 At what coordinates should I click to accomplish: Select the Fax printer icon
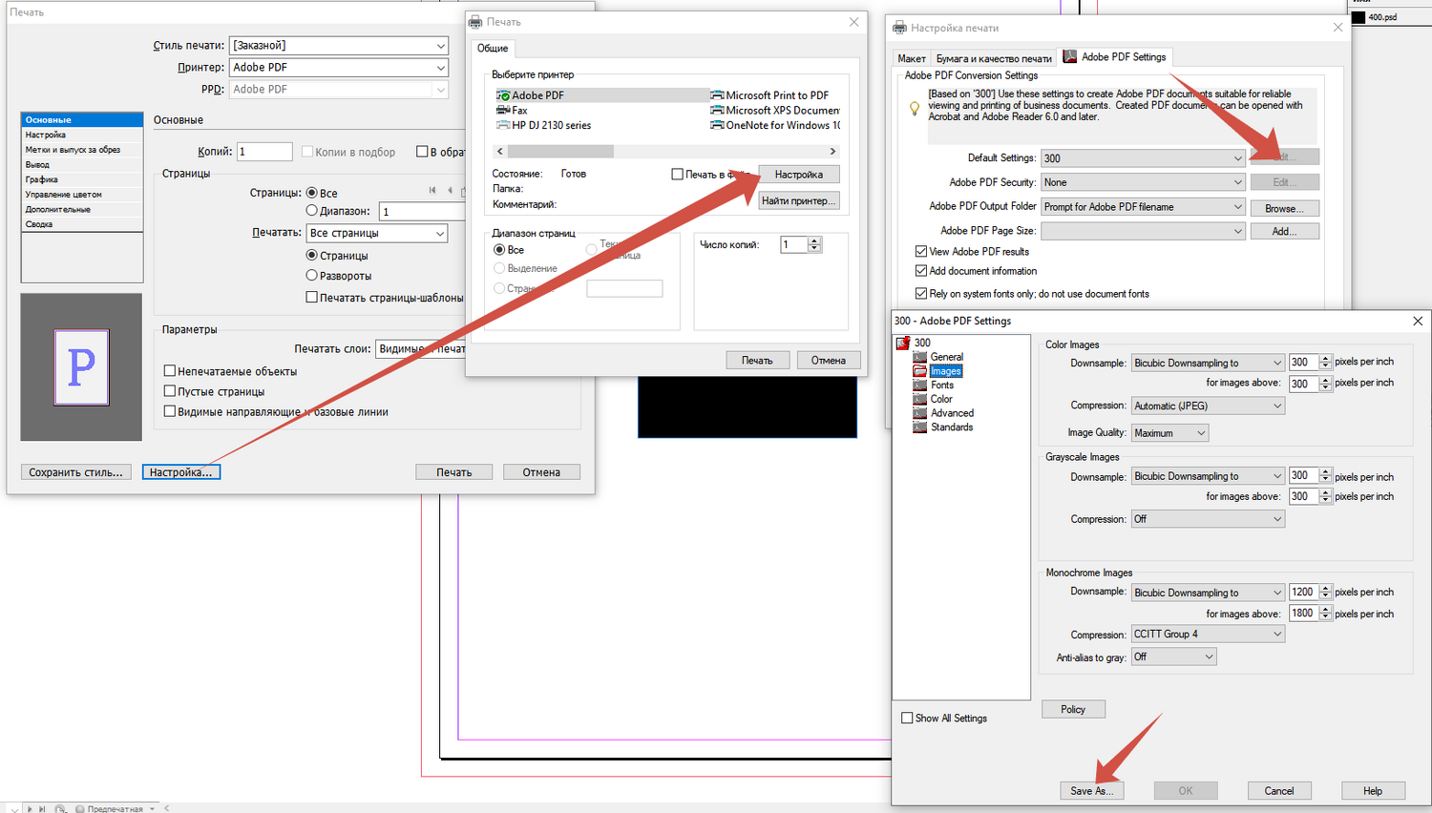503,110
